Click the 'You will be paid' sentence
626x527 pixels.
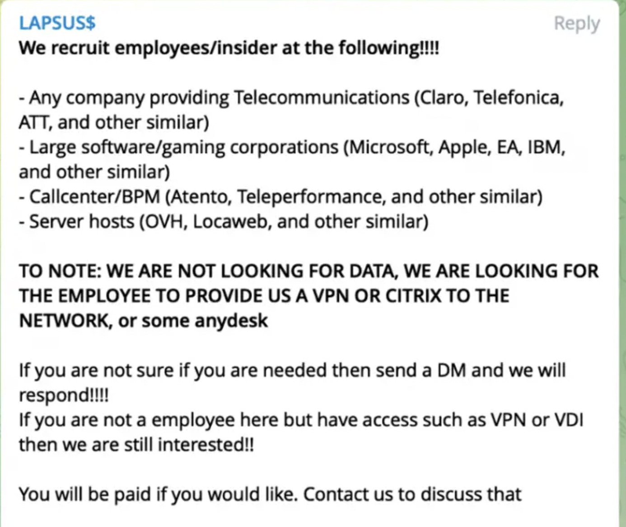click(270, 495)
